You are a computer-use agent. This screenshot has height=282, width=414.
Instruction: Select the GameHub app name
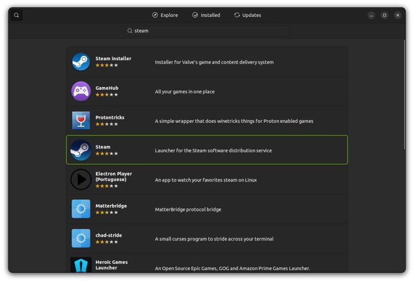[107, 88]
